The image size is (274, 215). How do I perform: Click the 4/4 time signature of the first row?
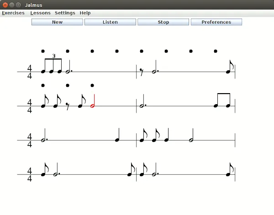tap(30, 72)
